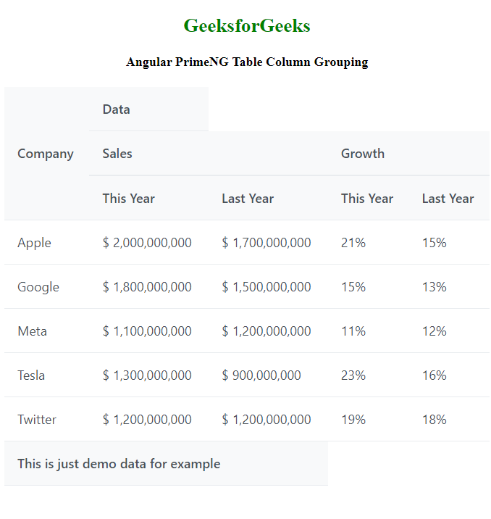
Task: Select Tesla's $ 900,000,000 last year sales
Action: (x=261, y=375)
